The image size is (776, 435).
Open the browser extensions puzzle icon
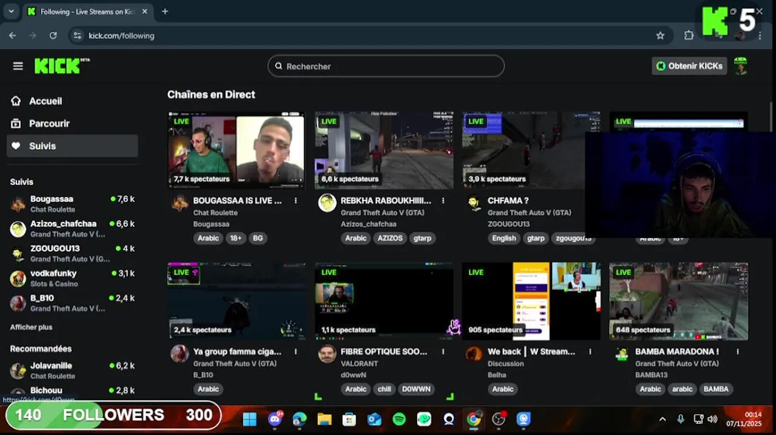[x=688, y=36]
